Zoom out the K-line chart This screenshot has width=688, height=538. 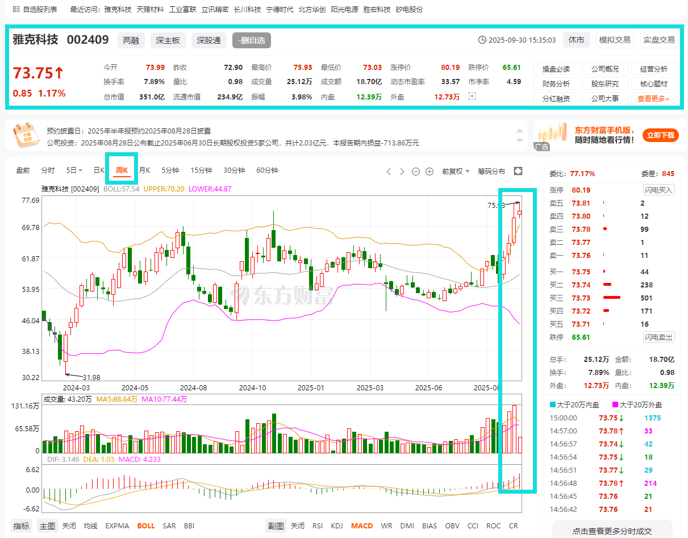[416, 171]
